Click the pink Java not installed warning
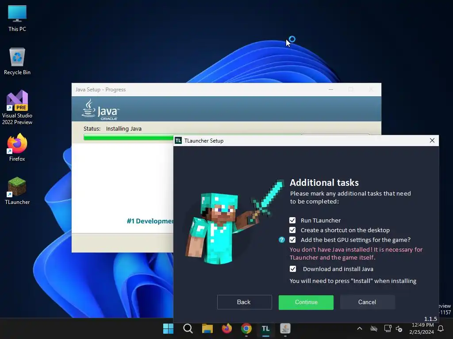This screenshot has width=453, height=339. tap(356, 253)
